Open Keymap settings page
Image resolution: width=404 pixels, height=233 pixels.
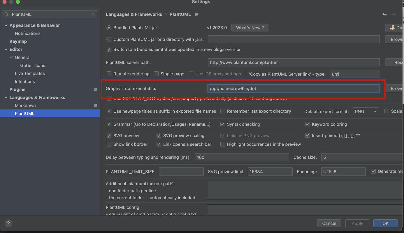click(x=18, y=41)
